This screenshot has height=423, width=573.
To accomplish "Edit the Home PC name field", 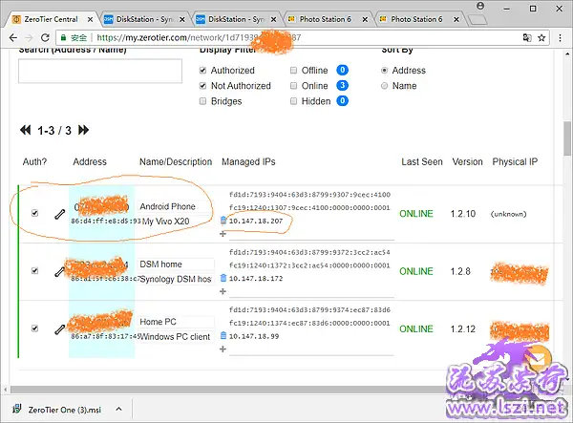I will 176,322.
